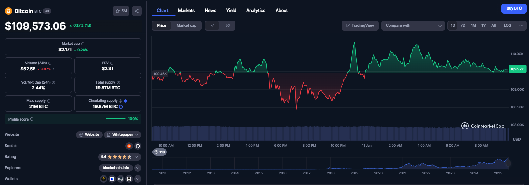Open the share icon button
Viewport: 529px width, 185px height.
click(x=137, y=11)
